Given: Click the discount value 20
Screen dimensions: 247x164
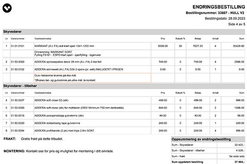Looking at the screenshot, I should click(180, 46).
